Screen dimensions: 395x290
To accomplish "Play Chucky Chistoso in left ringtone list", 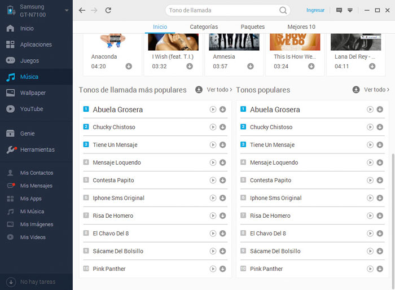I will [213, 127].
